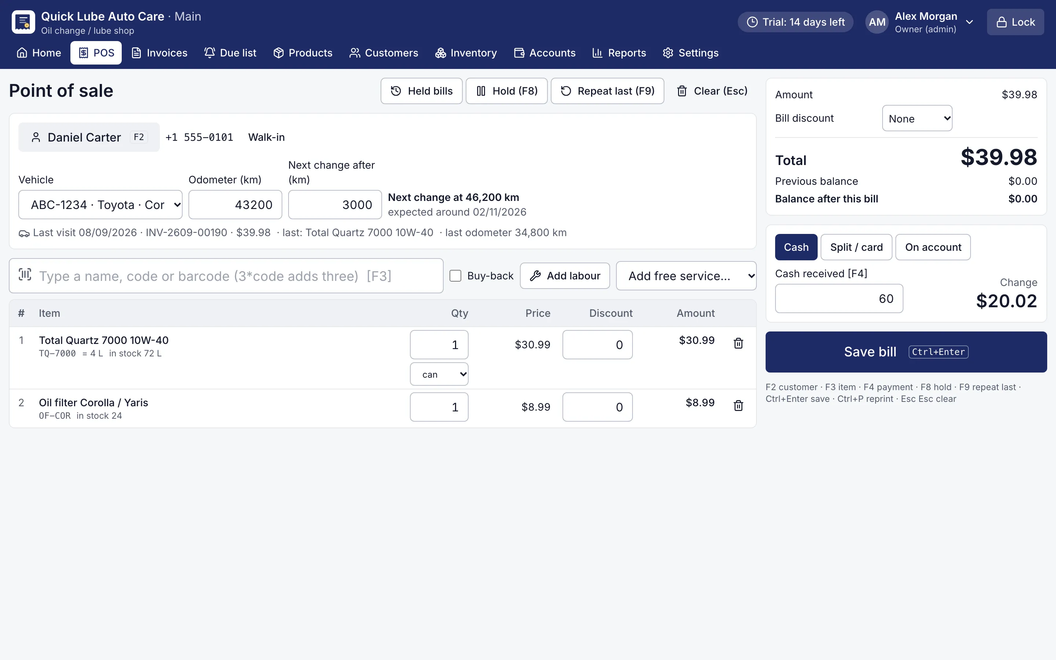Click Hold (F8) button
This screenshot has height=660, width=1056.
click(x=507, y=91)
